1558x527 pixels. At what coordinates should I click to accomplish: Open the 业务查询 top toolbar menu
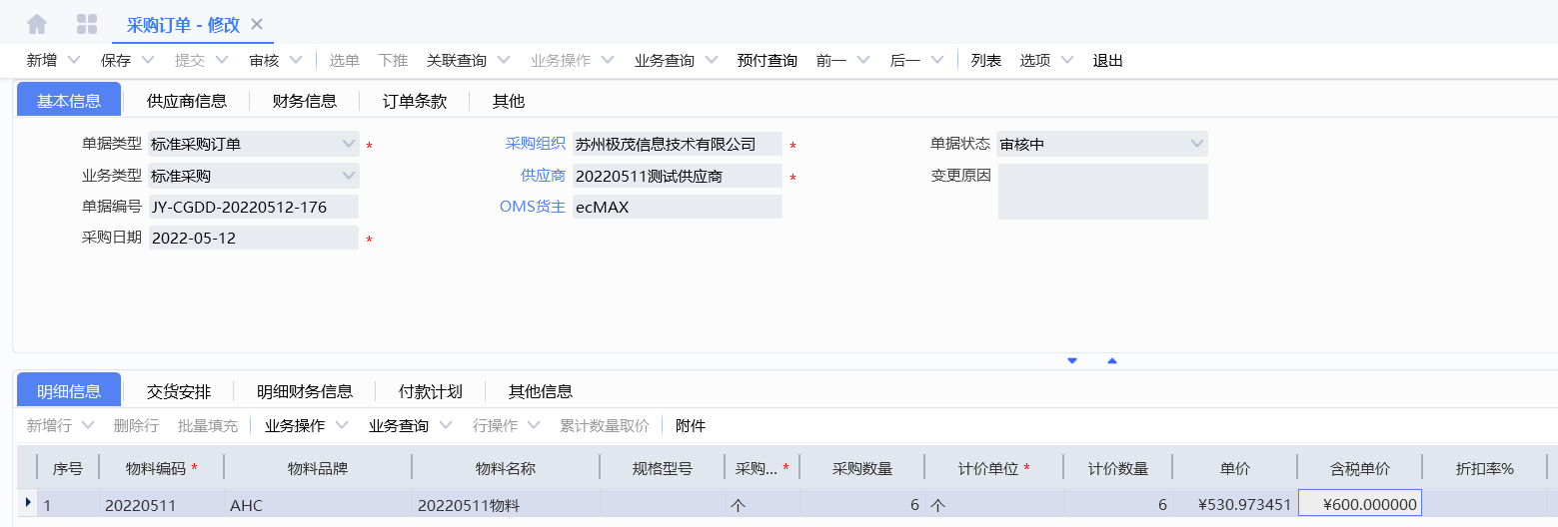(665, 61)
